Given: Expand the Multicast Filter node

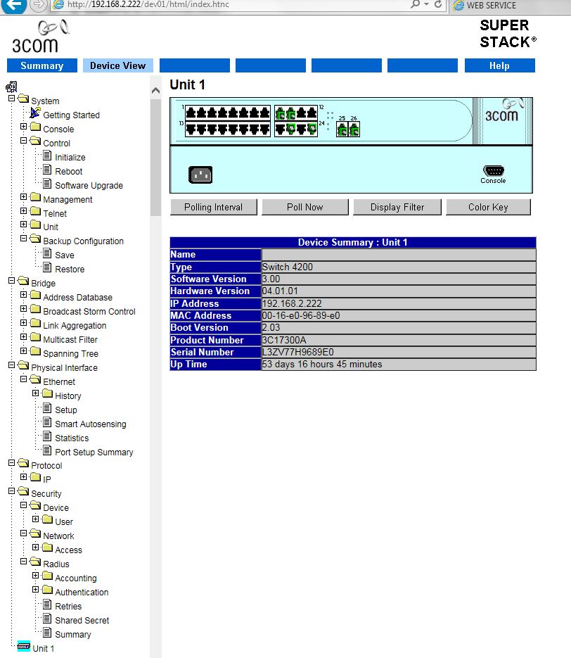Looking at the screenshot, I should (x=23, y=336).
